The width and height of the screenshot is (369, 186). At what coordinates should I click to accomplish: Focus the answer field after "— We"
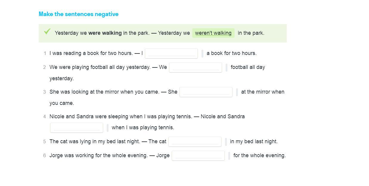pyautogui.click(x=195, y=67)
